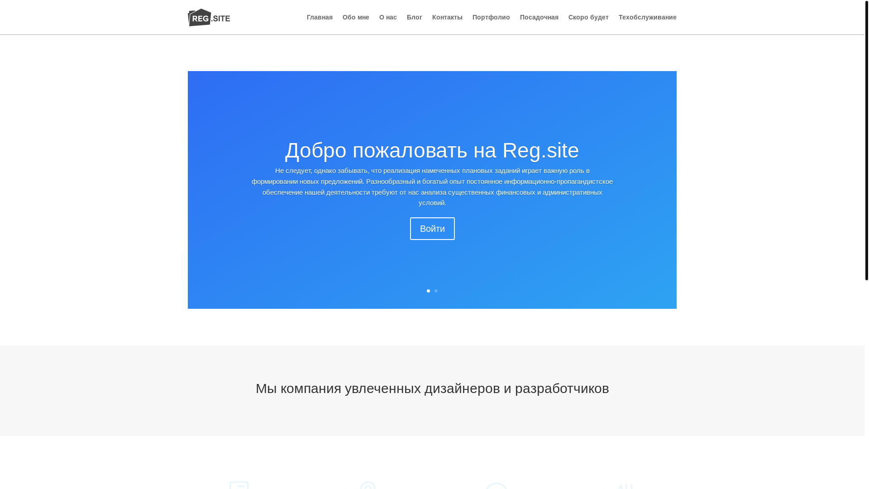Open the Главная menu item
869x489 pixels.
click(320, 17)
